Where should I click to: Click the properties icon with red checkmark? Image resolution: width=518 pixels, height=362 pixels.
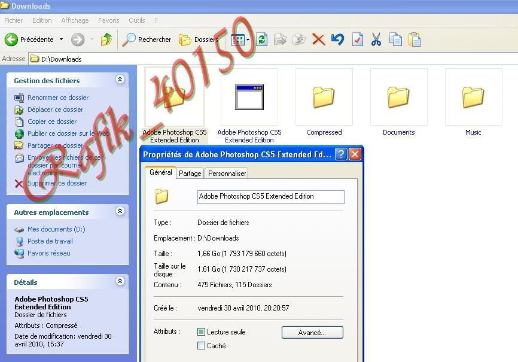[358, 39]
